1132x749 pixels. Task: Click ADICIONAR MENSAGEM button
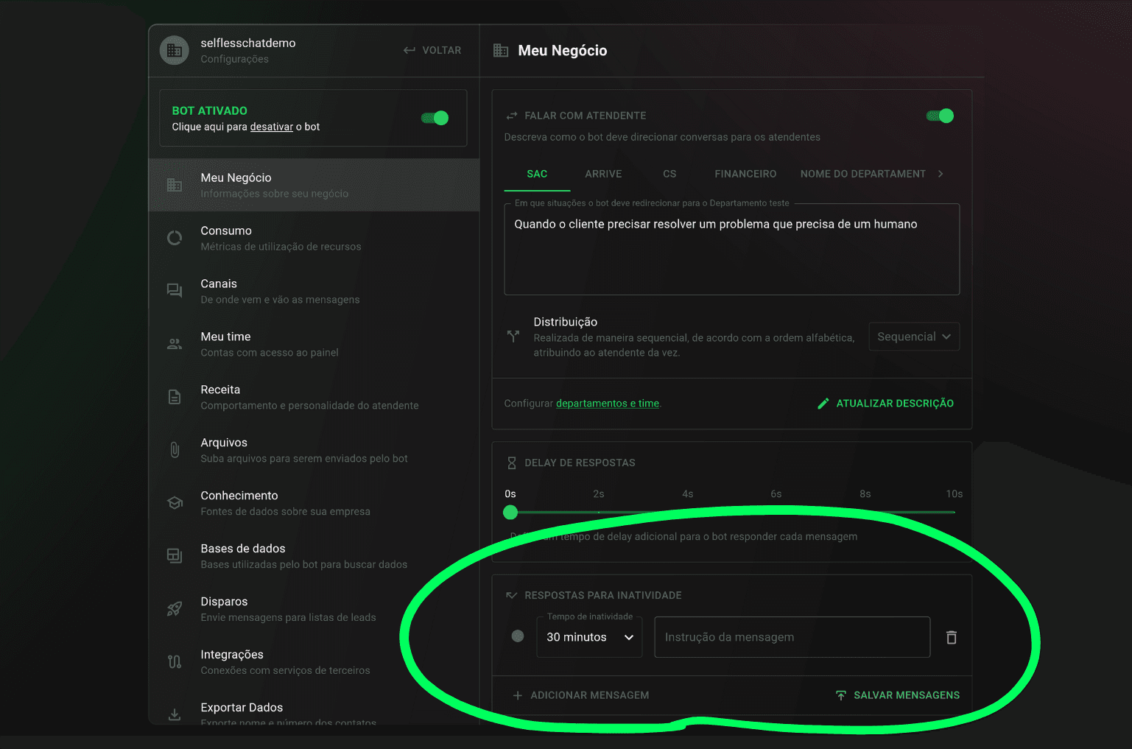pos(581,695)
